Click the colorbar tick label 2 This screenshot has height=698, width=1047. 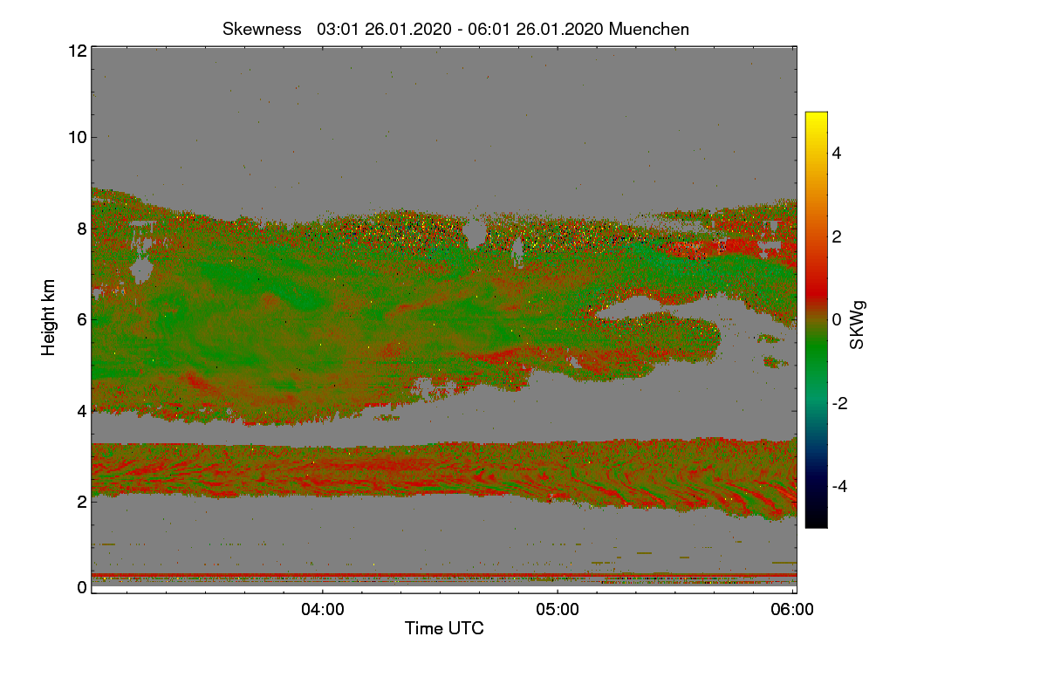838,236
